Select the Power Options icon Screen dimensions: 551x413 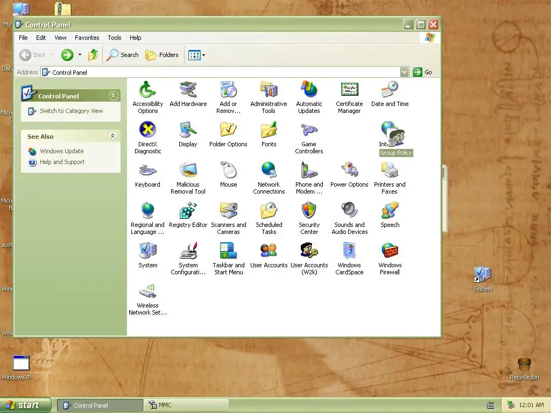pos(349,170)
